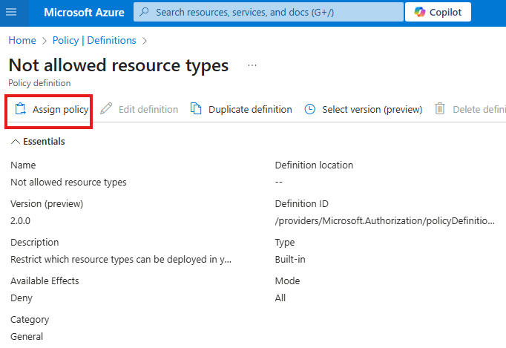506x348 pixels.
Task: Click the Microsoft Azure home title
Action: coord(84,13)
